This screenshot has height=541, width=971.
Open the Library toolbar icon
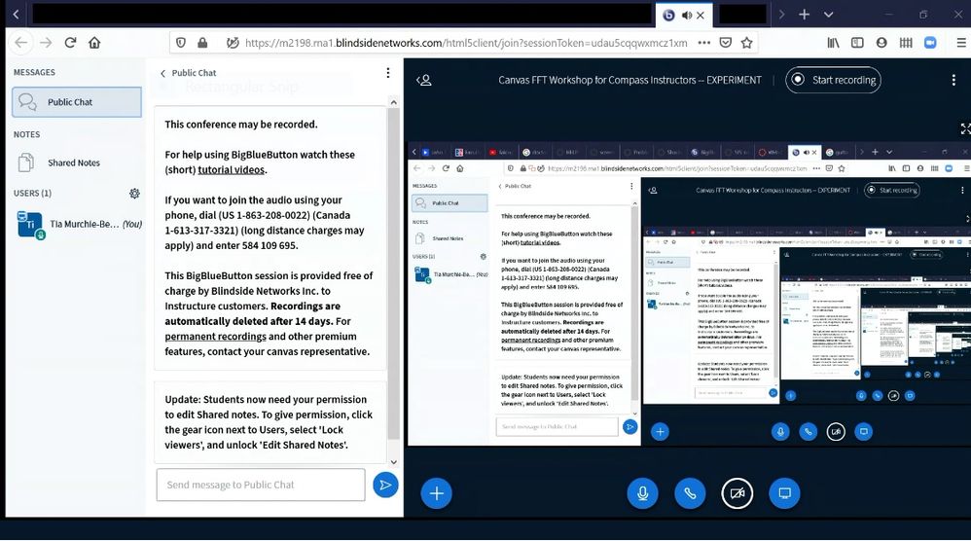[x=834, y=43]
